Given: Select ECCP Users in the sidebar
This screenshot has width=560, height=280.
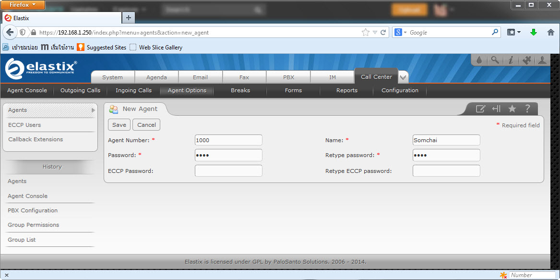Looking at the screenshot, I should (24, 125).
